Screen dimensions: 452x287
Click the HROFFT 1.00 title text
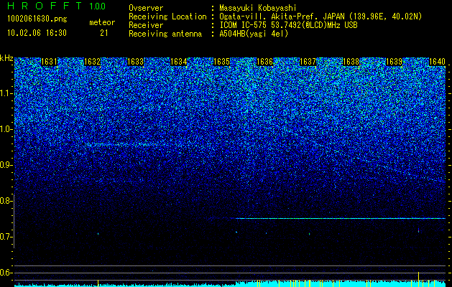(x=57, y=6)
